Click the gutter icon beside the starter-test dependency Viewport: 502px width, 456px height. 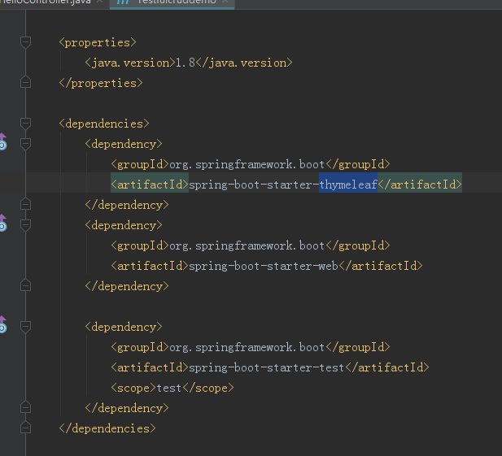pyautogui.click(x=2, y=324)
